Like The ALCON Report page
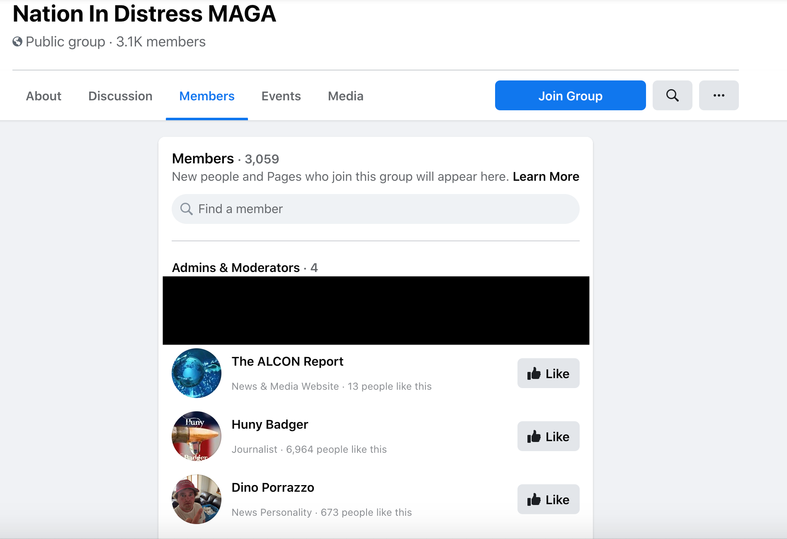The image size is (787, 539). pyautogui.click(x=548, y=373)
